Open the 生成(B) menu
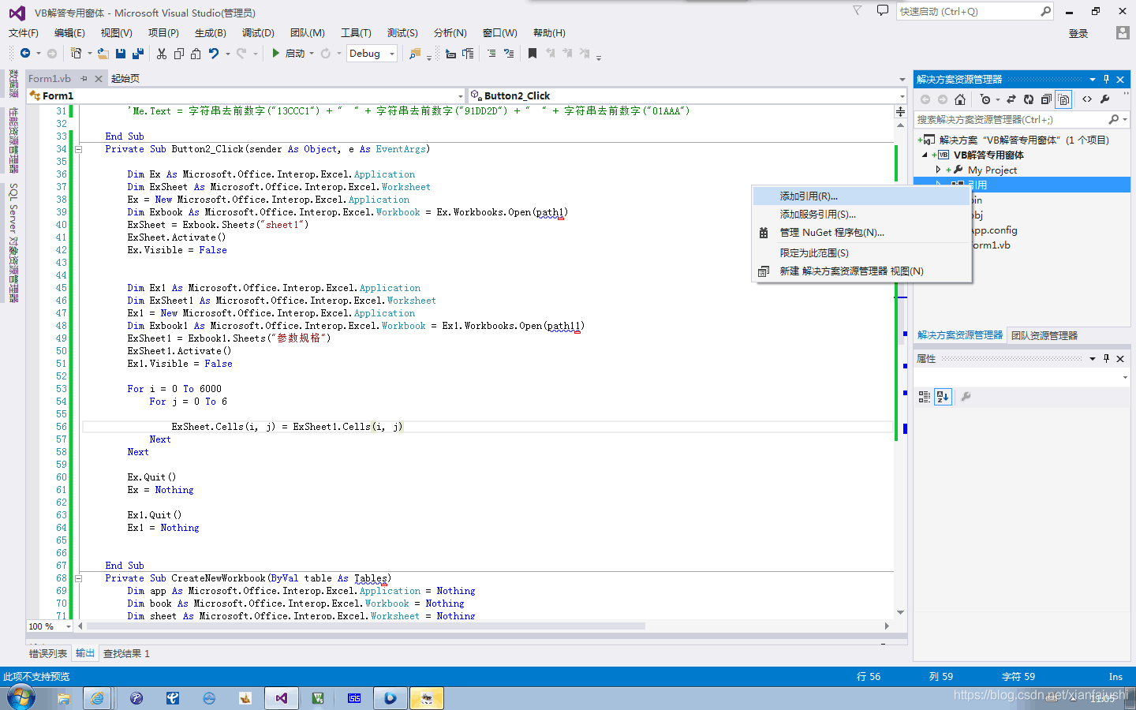This screenshot has width=1136, height=710. (x=211, y=32)
